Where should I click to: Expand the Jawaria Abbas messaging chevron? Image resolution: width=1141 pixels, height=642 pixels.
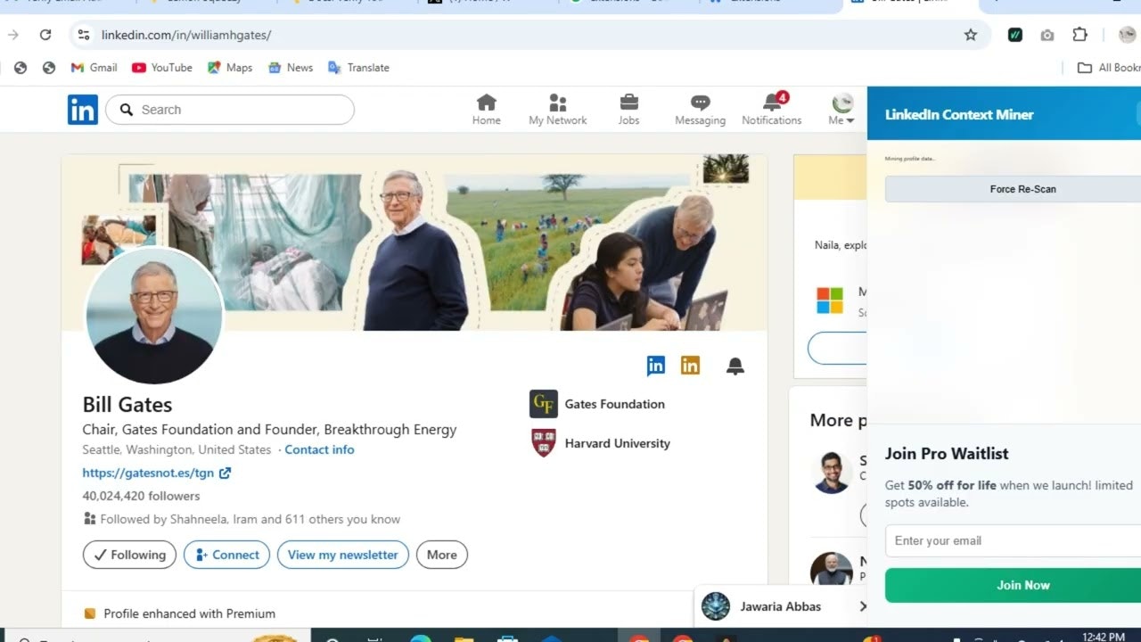(862, 606)
